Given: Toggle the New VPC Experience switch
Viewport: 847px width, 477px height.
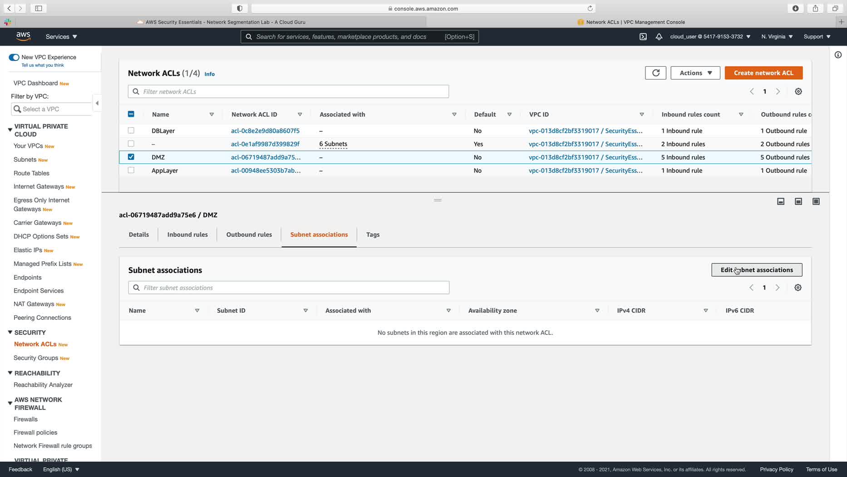Looking at the screenshot, I should point(14,57).
